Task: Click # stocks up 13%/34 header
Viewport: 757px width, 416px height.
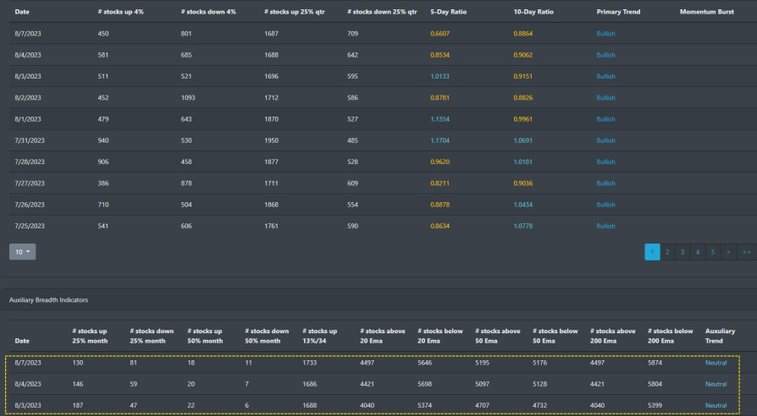Action: click(x=319, y=336)
